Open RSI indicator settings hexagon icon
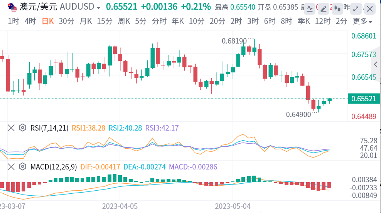 point(23,127)
